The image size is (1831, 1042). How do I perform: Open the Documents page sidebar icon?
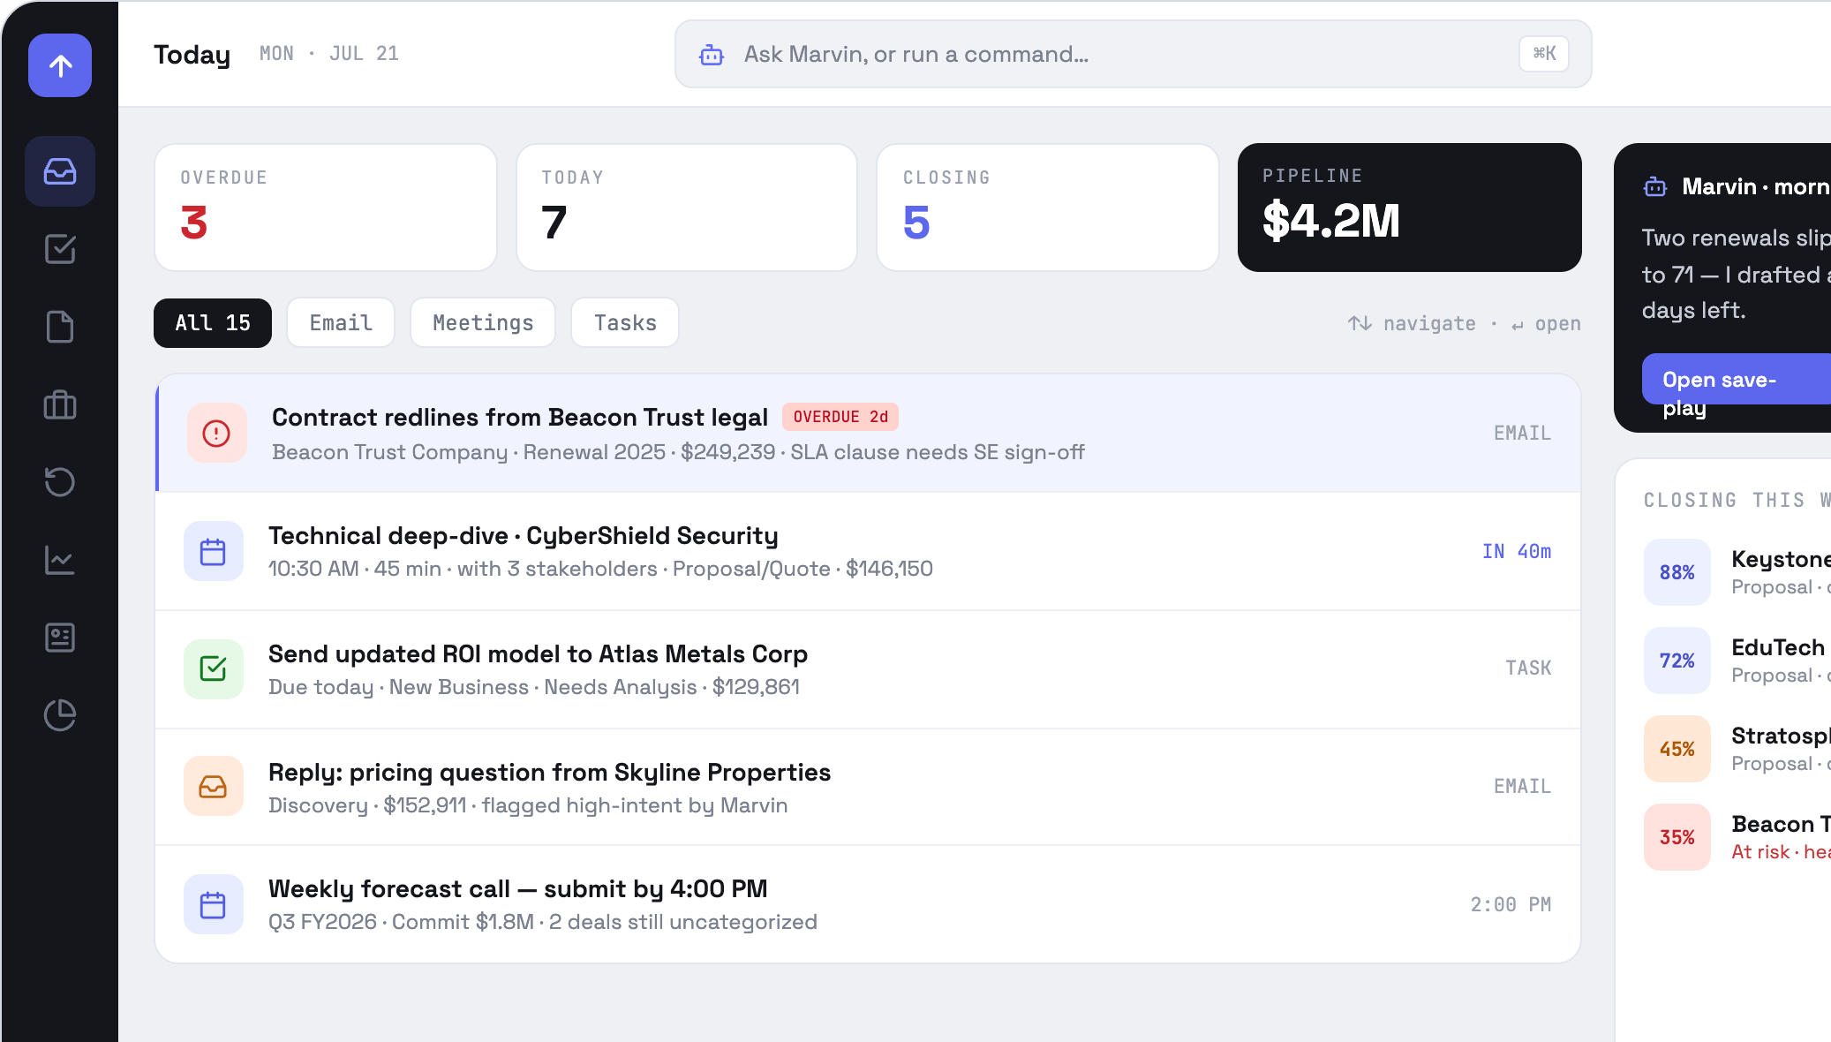[x=60, y=327]
